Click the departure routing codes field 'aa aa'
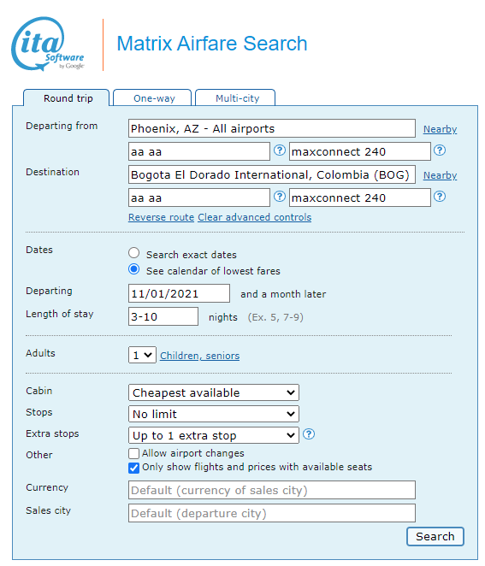Screen dimensions: 485x566 point(199,151)
